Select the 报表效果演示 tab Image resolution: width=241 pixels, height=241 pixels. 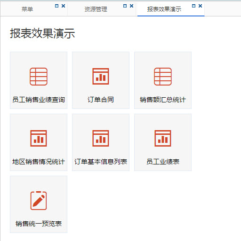coord(164,9)
